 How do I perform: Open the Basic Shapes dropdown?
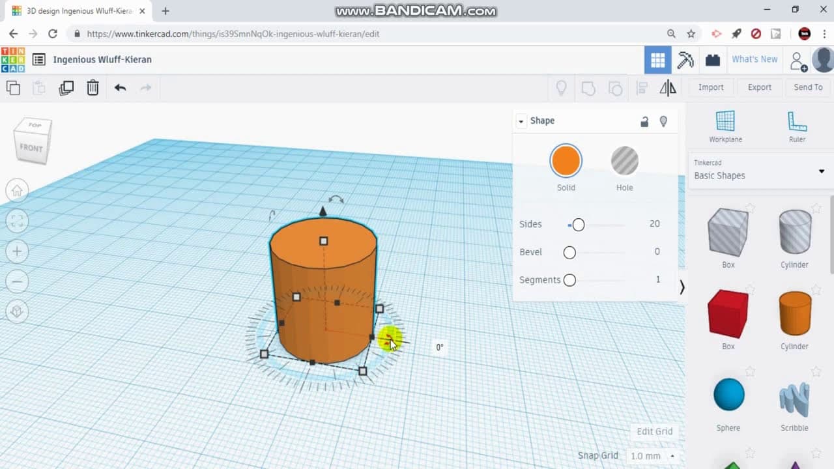tap(759, 171)
